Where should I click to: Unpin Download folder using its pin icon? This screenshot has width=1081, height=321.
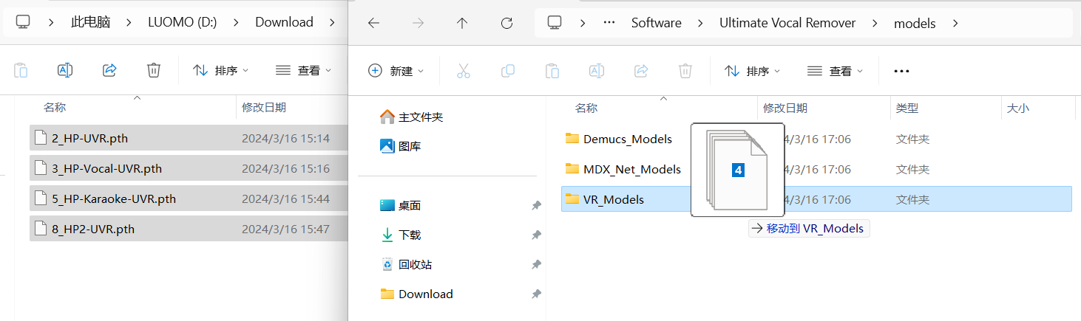536,294
